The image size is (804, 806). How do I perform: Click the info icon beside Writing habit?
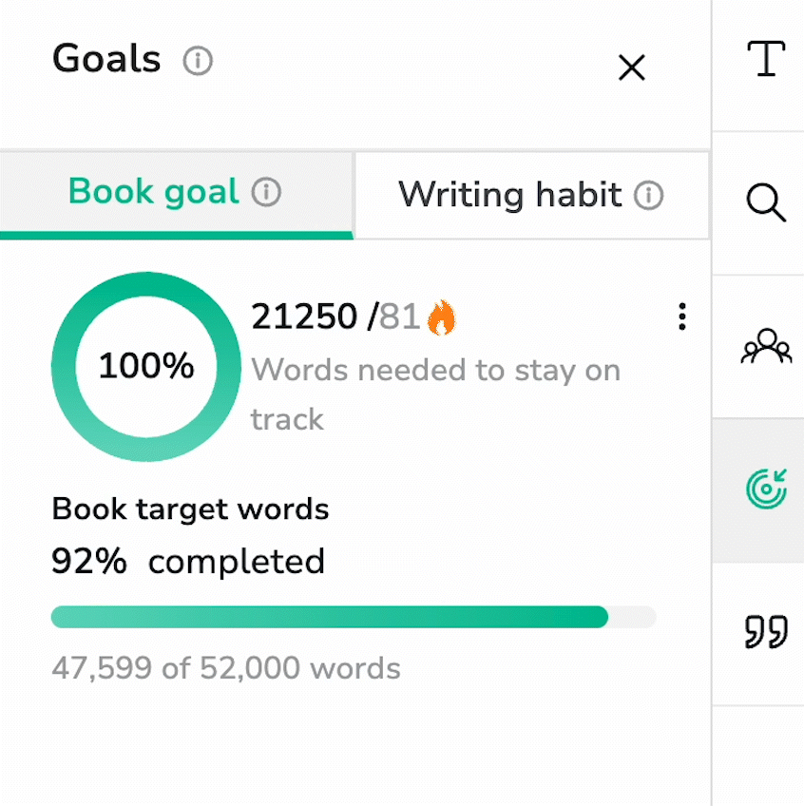coord(649,196)
